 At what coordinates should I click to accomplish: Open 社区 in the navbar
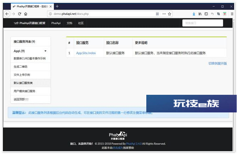(81, 23)
